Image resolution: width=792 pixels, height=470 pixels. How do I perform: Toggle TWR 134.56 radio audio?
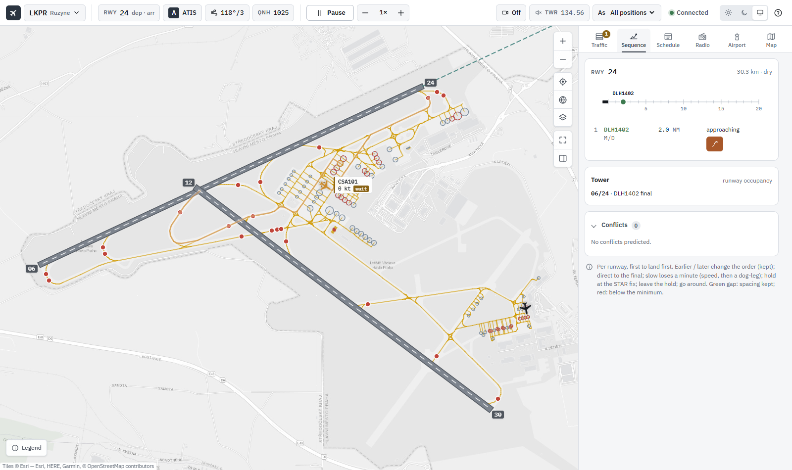559,13
